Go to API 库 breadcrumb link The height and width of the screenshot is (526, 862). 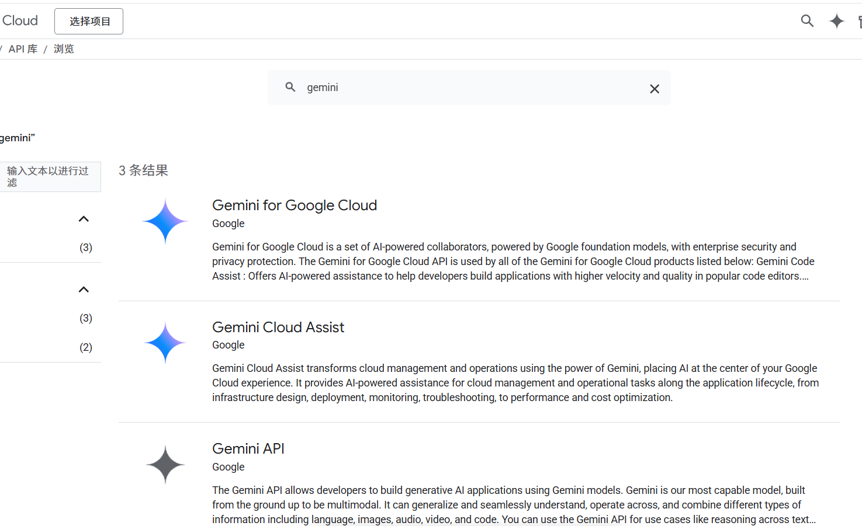(23, 49)
